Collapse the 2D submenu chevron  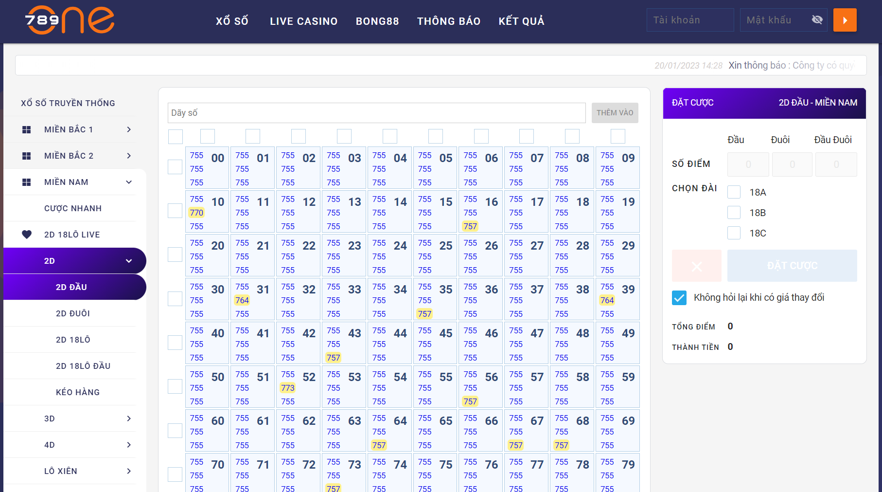(129, 261)
